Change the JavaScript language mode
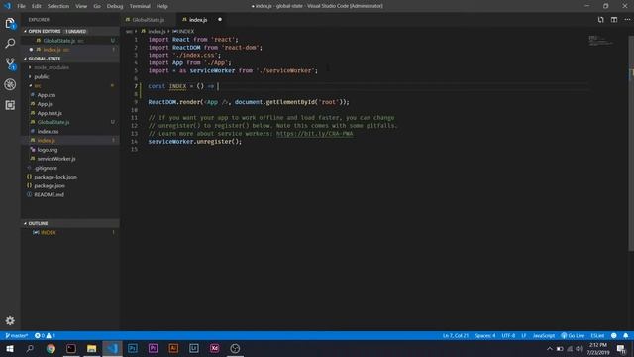The image size is (634, 357). 544,335
